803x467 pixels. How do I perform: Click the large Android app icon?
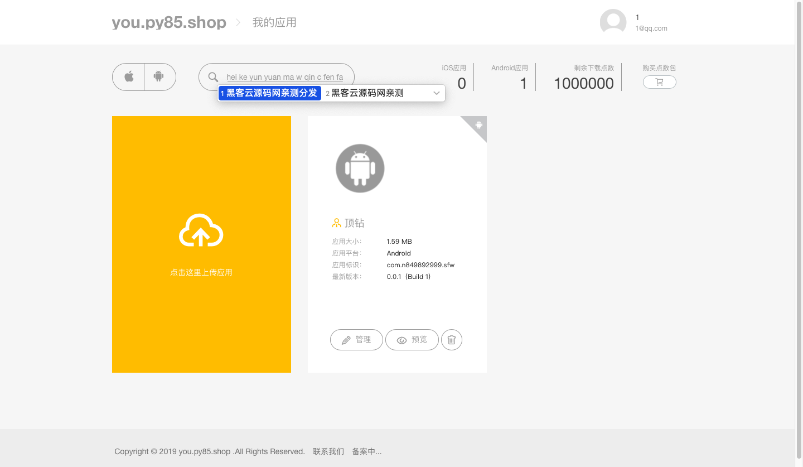[360, 168]
